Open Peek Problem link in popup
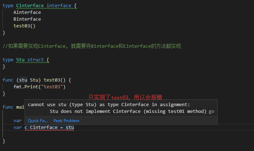Viewport: 254px width, 151px height. point(66,121)
